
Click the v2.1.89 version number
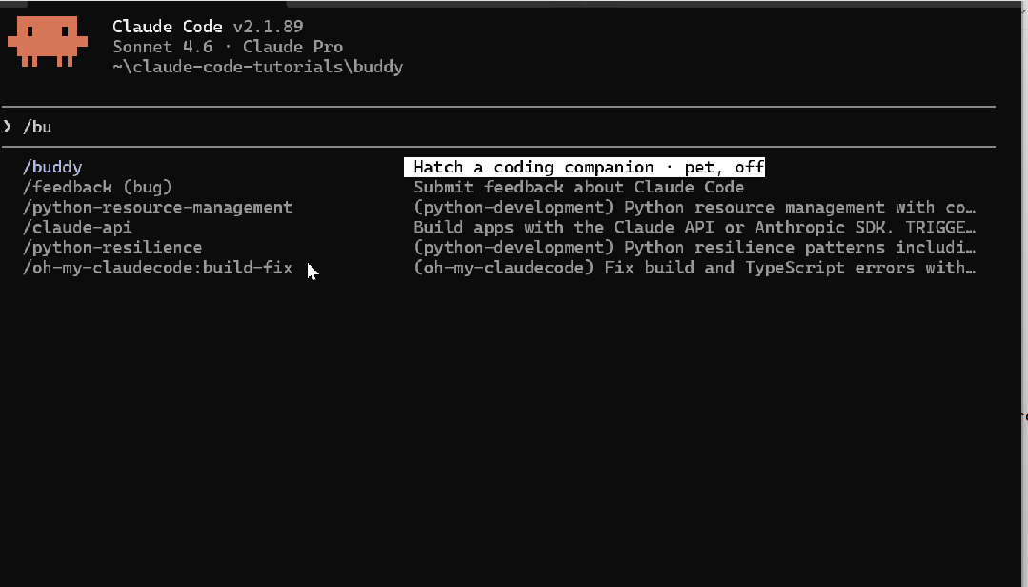click(x=271, y=27)
